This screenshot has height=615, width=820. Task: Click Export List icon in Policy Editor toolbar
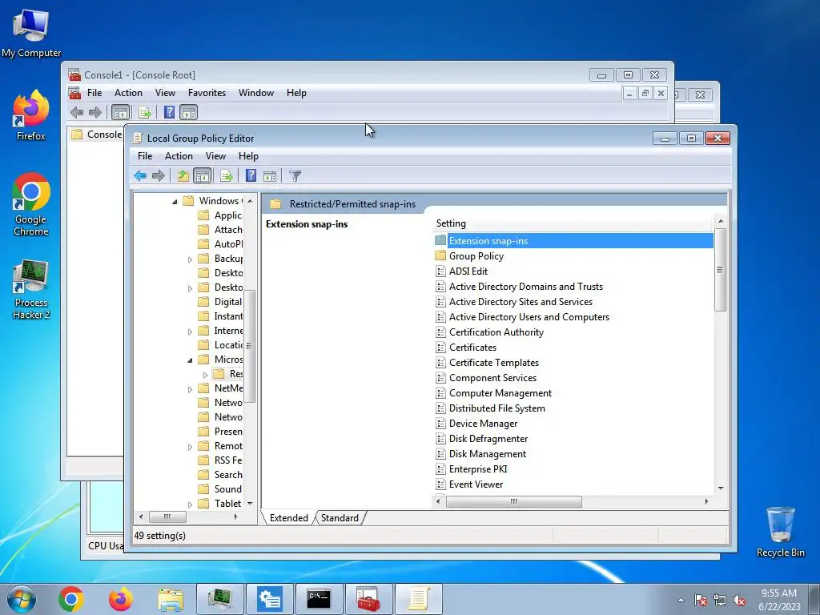coord(227,175)
